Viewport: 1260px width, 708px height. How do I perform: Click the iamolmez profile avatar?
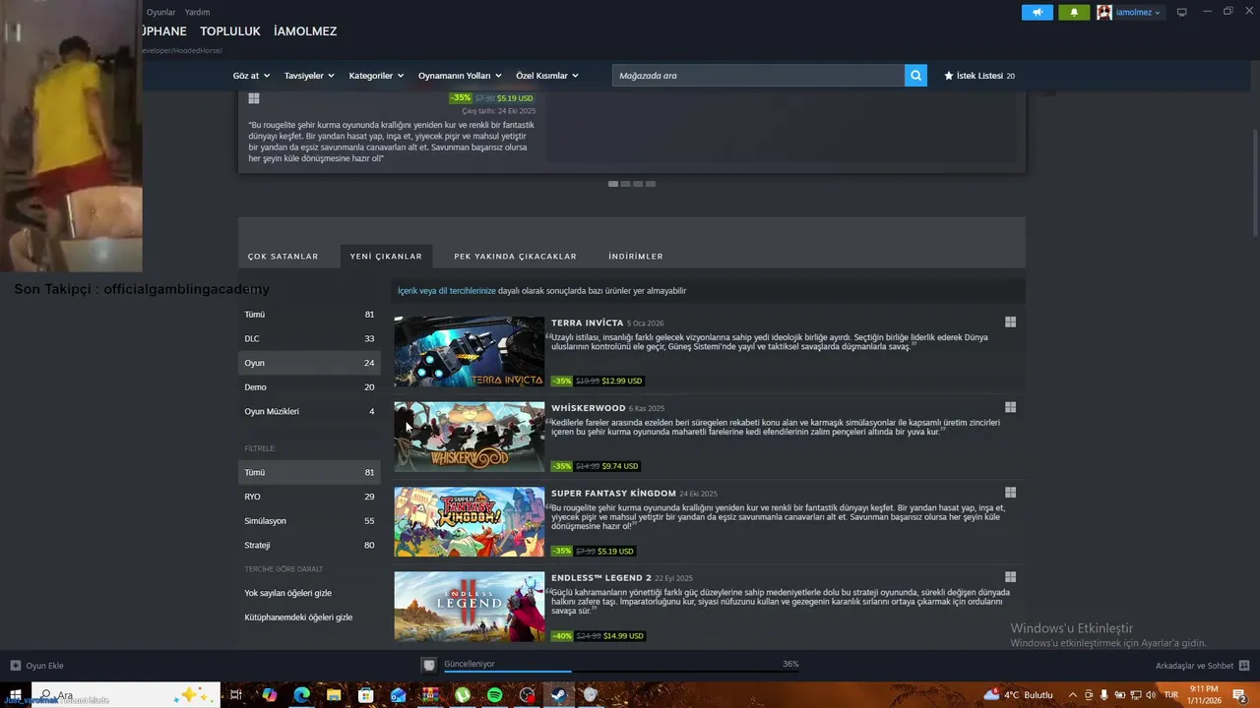coord(1104,13)
